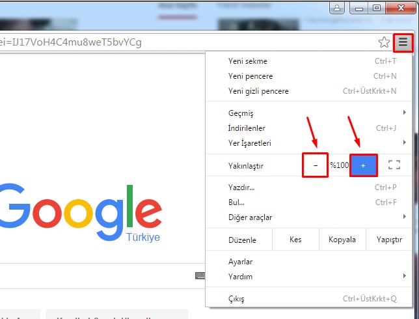The height and width of the screenshot is (319, 419).
Task: Maximize the Chrome window
Action: coord(376,8)
